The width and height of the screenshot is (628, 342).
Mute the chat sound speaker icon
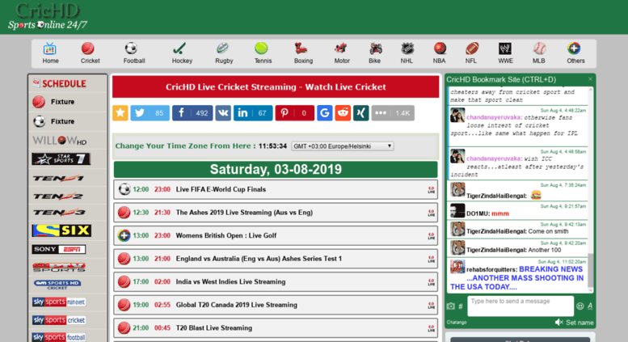pos(559,323)
